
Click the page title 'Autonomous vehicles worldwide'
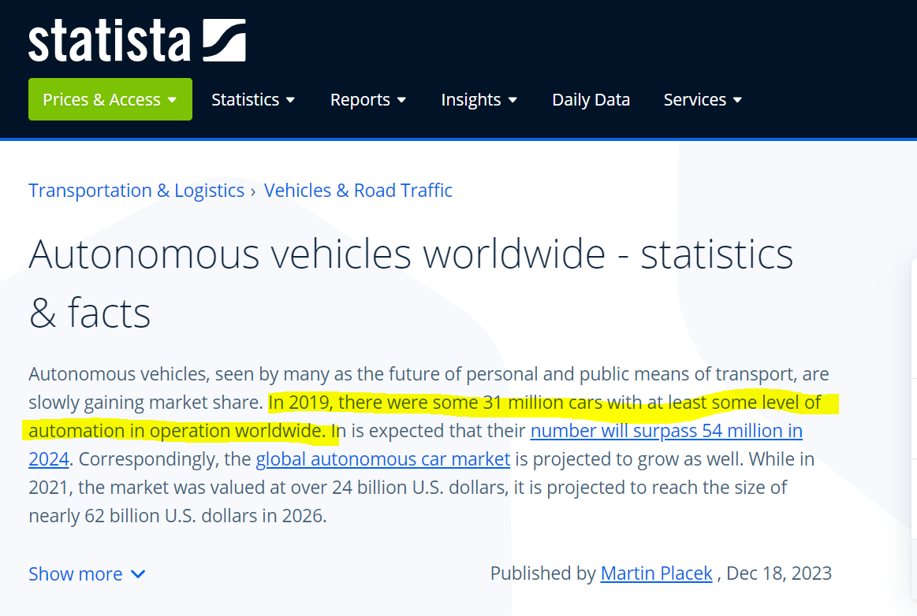pyautogui.click(x=316, y=254)
